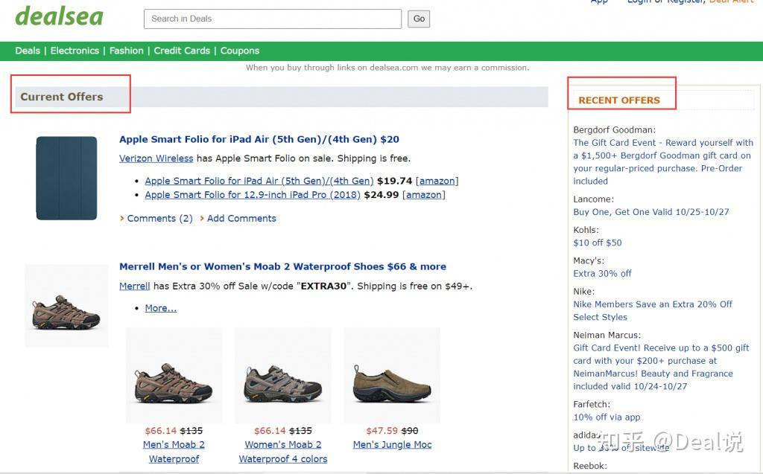Navigate to the Coupons page
763x474 pixels.
(240, 51)
